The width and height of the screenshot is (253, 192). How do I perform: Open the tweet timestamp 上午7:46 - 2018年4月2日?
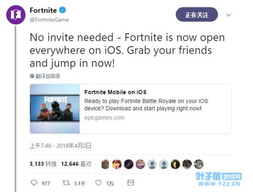tap(60, 146)
